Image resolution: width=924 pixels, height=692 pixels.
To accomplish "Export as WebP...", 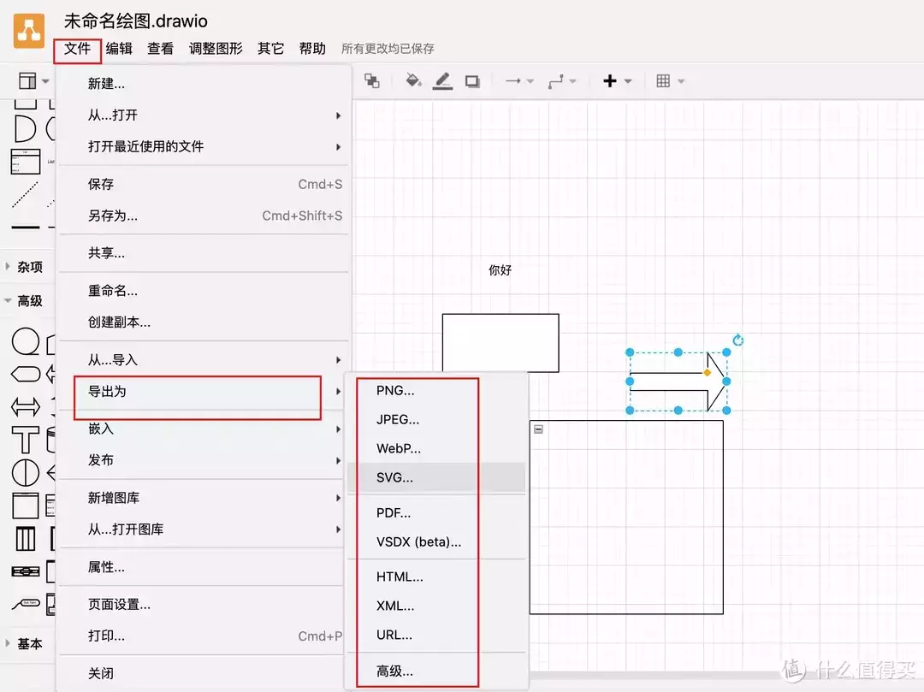I will pos(436,448).
